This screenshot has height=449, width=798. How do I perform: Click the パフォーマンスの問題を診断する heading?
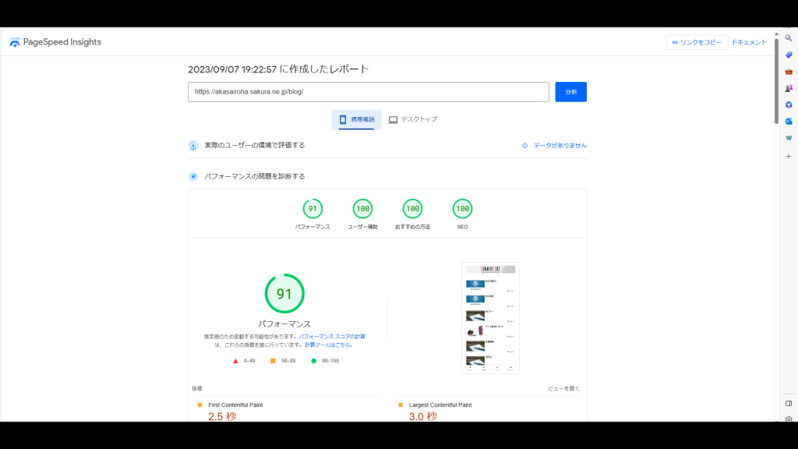pyautogui.click(x=255, y=177)
